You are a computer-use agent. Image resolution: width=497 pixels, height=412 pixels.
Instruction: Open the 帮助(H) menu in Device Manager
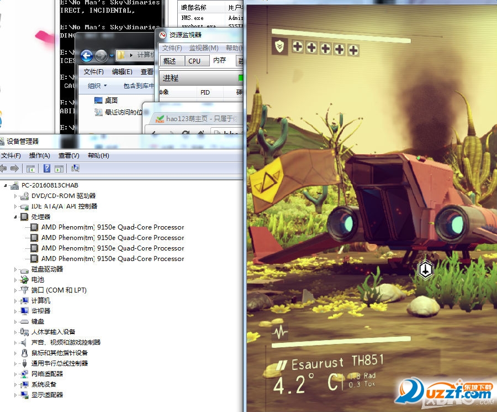[99, 155]
